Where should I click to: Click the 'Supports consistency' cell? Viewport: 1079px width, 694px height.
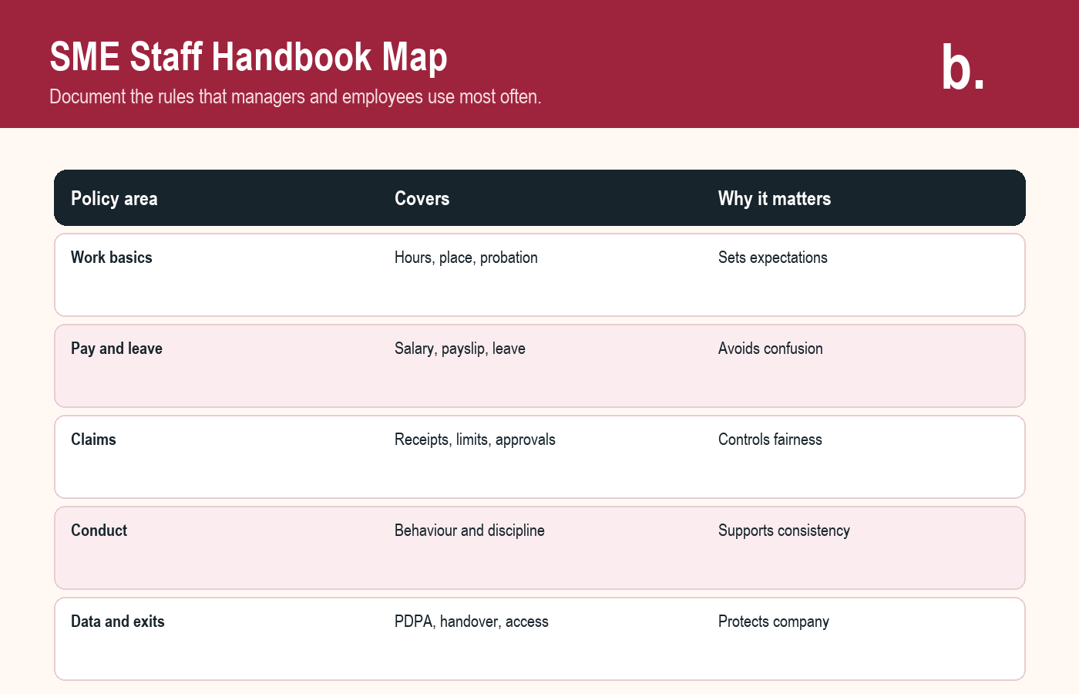coord(784,531)
